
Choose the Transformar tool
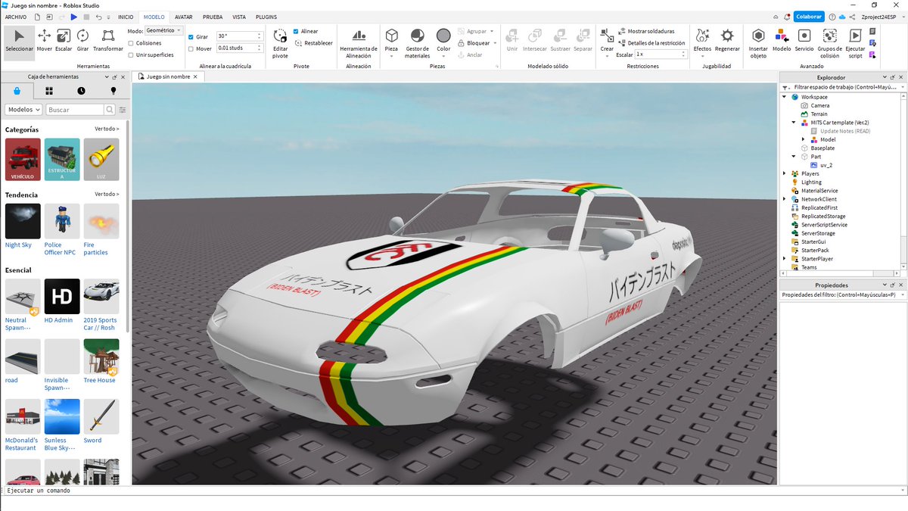(108, 40)
